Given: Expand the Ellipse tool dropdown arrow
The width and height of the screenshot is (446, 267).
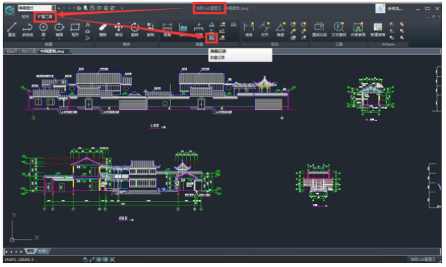Looking at the screenshot, I should [x=59, y=39].
